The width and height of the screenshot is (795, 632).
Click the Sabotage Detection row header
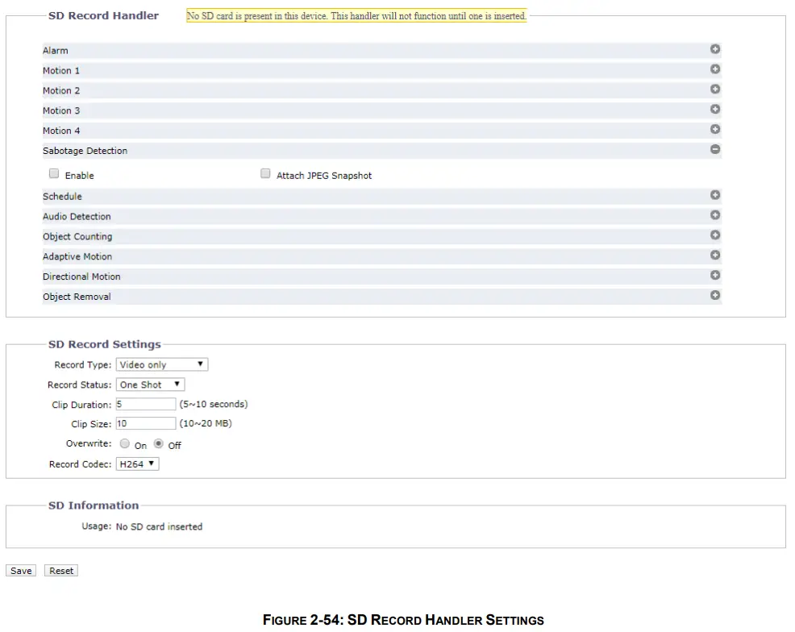pyautogui.click(x=382, y=151)
